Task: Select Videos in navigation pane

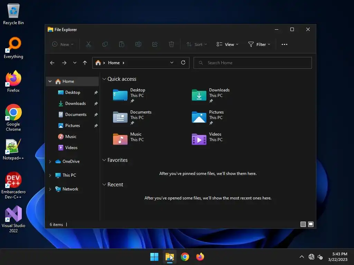Action: pyautogui.click(x=73, y=148)
